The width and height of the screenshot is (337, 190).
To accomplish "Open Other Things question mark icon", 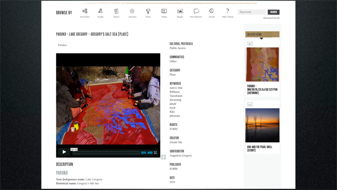I will (x=227, y=11).
